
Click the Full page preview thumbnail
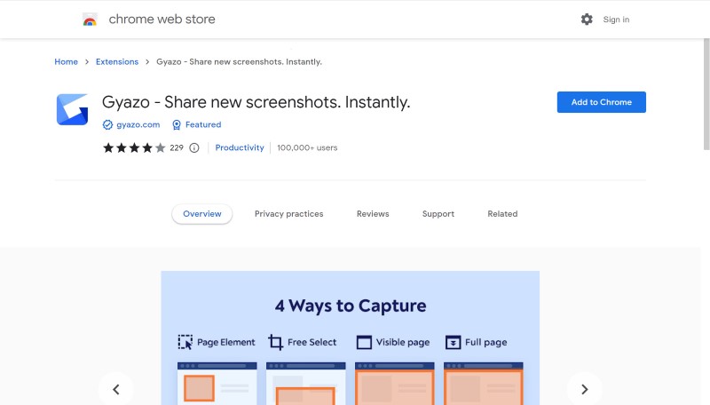(x=483, y=384)
